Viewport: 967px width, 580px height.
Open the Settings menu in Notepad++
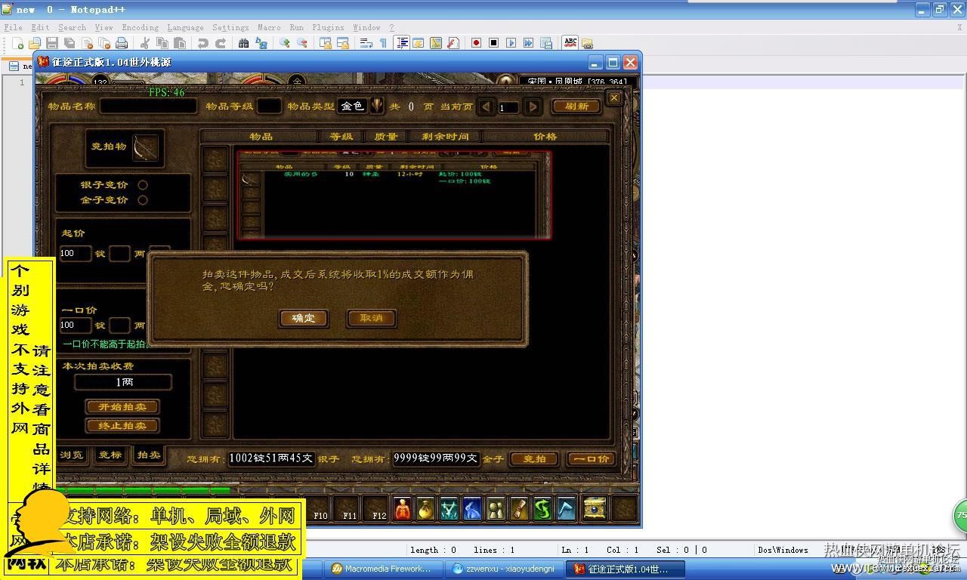tap(230, 27)
